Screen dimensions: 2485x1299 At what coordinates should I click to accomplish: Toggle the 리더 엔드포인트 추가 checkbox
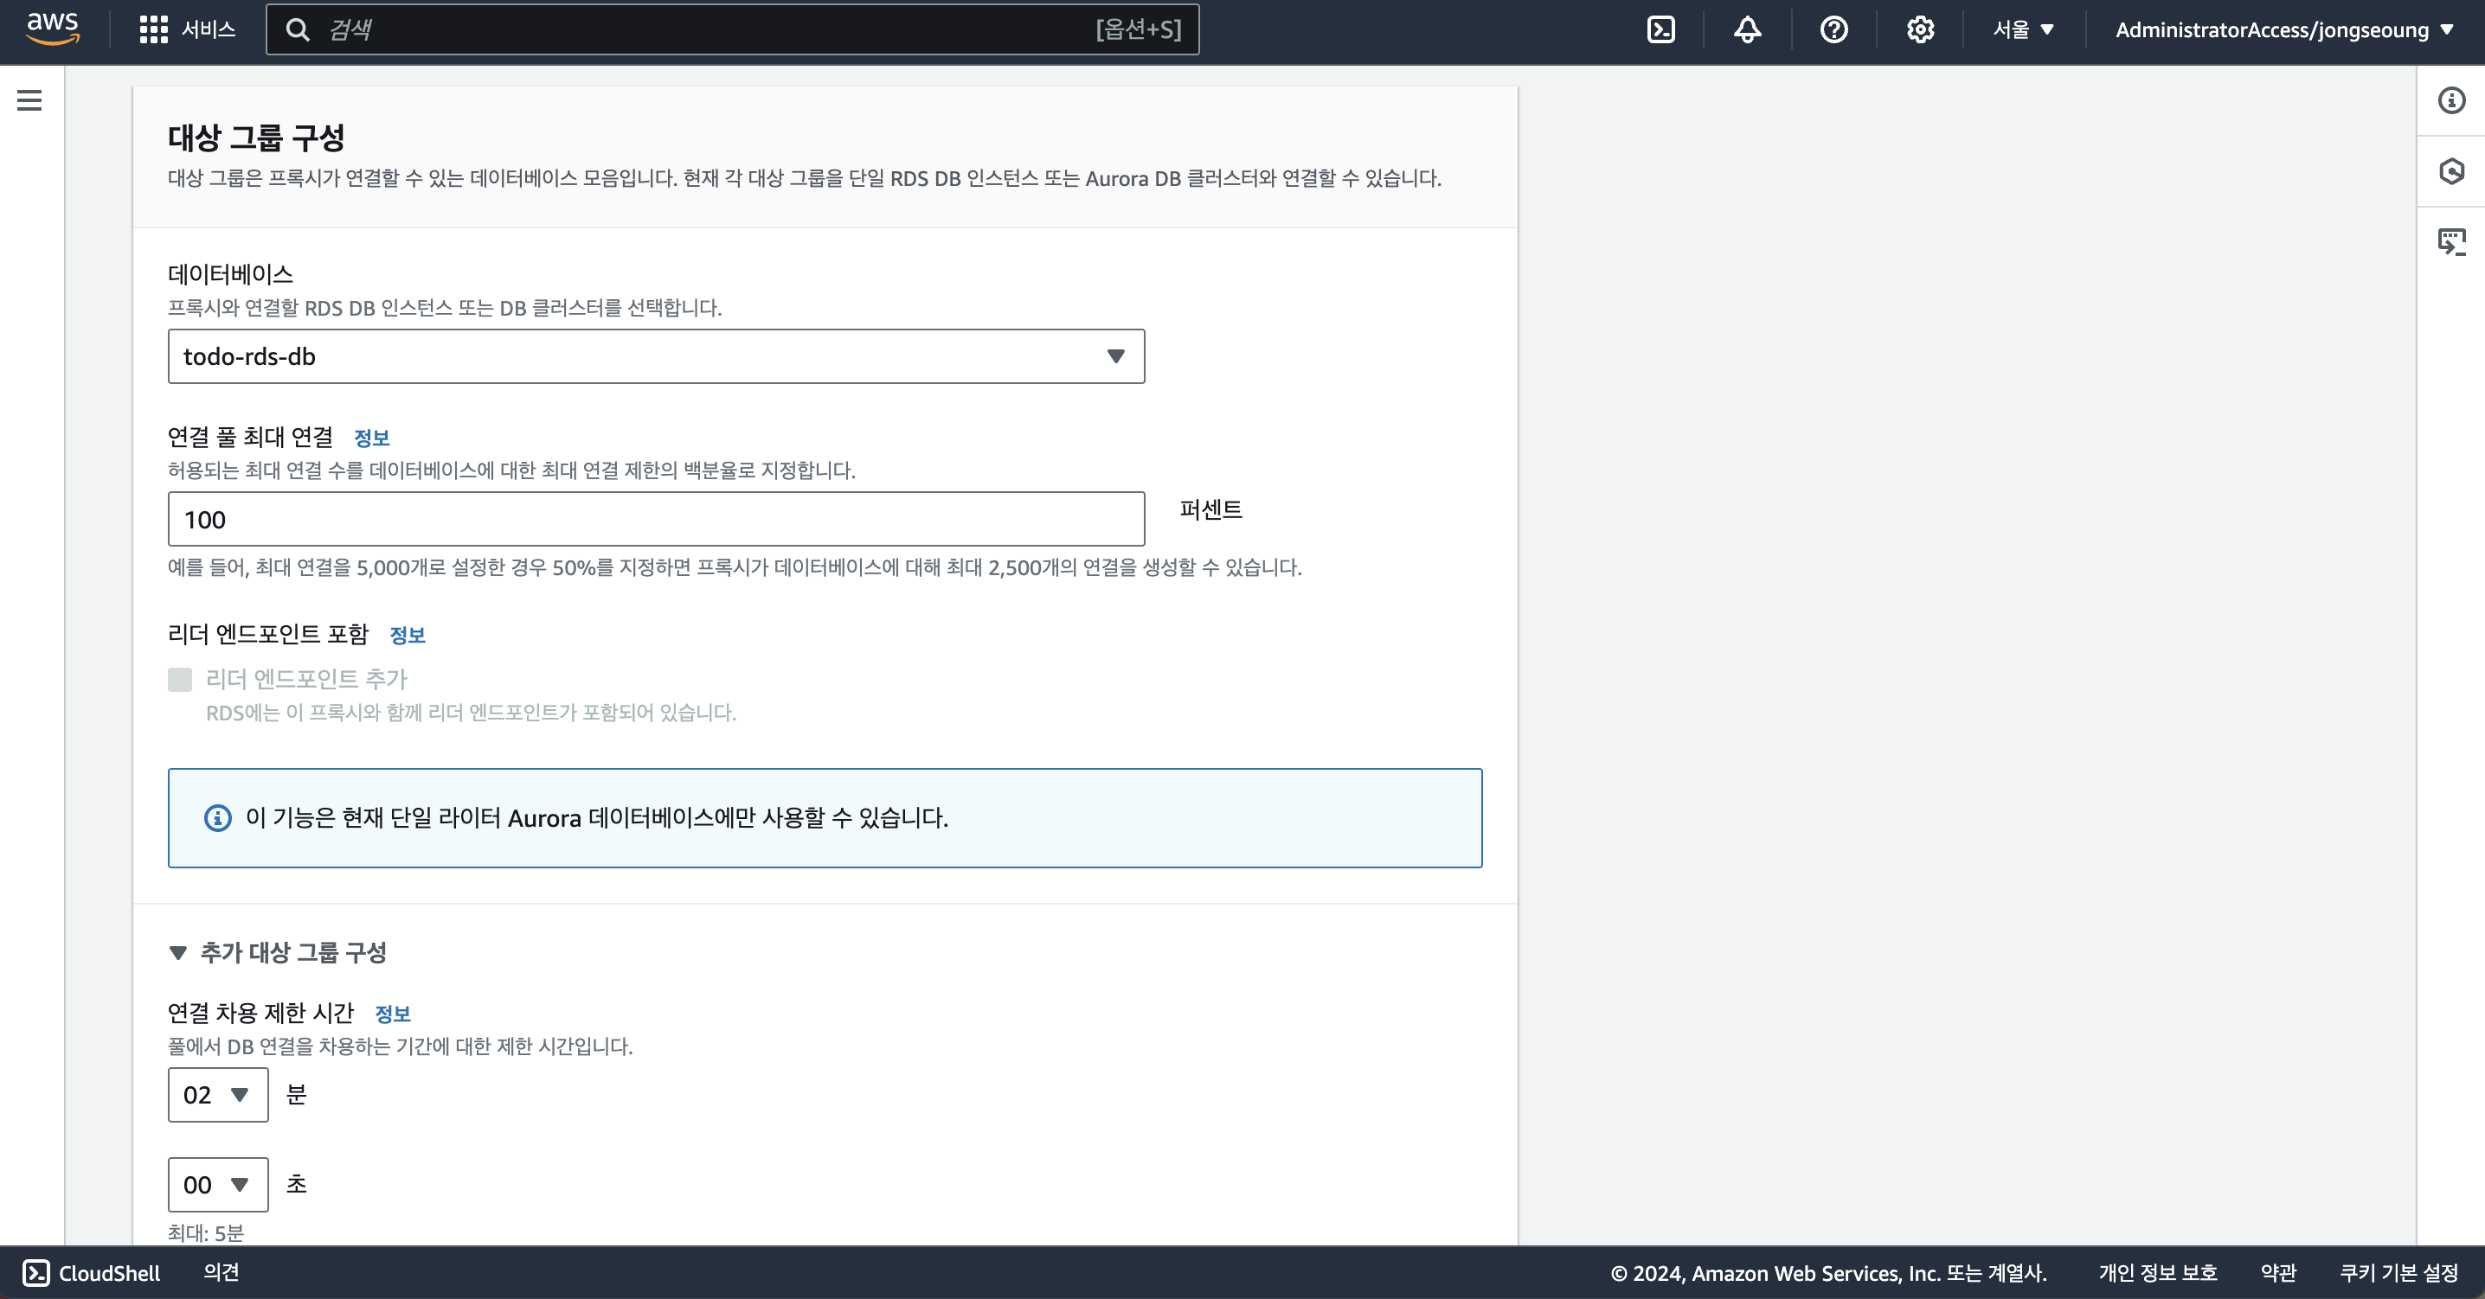coord(180,680)
